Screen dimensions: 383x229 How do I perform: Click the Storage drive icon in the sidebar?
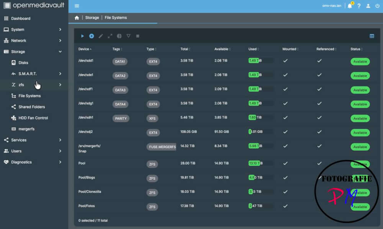click(7, 52)
